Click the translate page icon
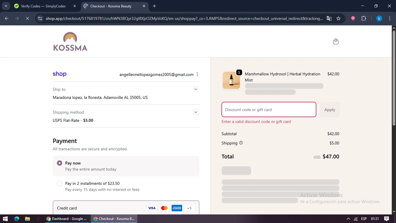 click(x=329, y=18)
